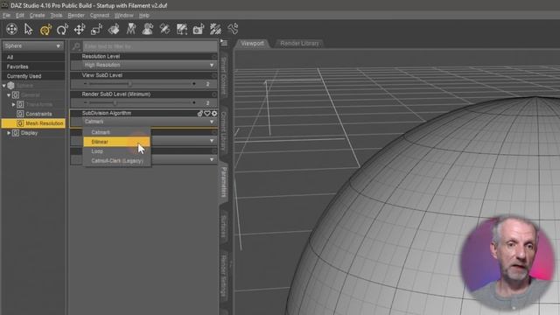
Task: Open the Surfaces side tab
Action: (x=224, y=227)
